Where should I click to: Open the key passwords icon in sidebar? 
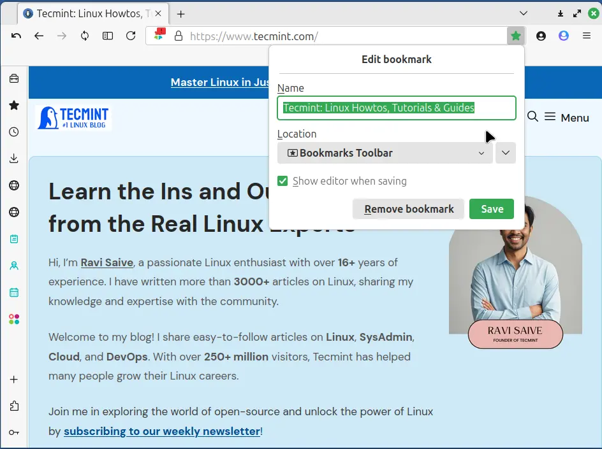[x=14, y=432]
